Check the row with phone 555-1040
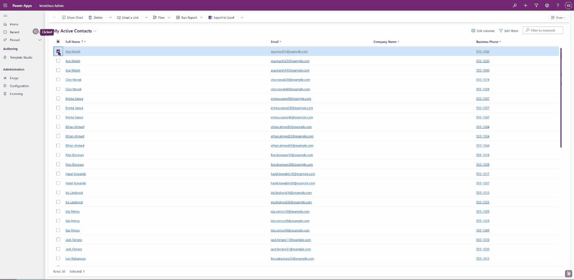This screenshot has height=280, width=574. click(x=58, y=70)
